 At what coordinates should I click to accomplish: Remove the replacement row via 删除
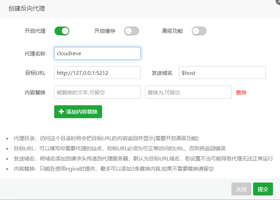(x=241, y=93)
